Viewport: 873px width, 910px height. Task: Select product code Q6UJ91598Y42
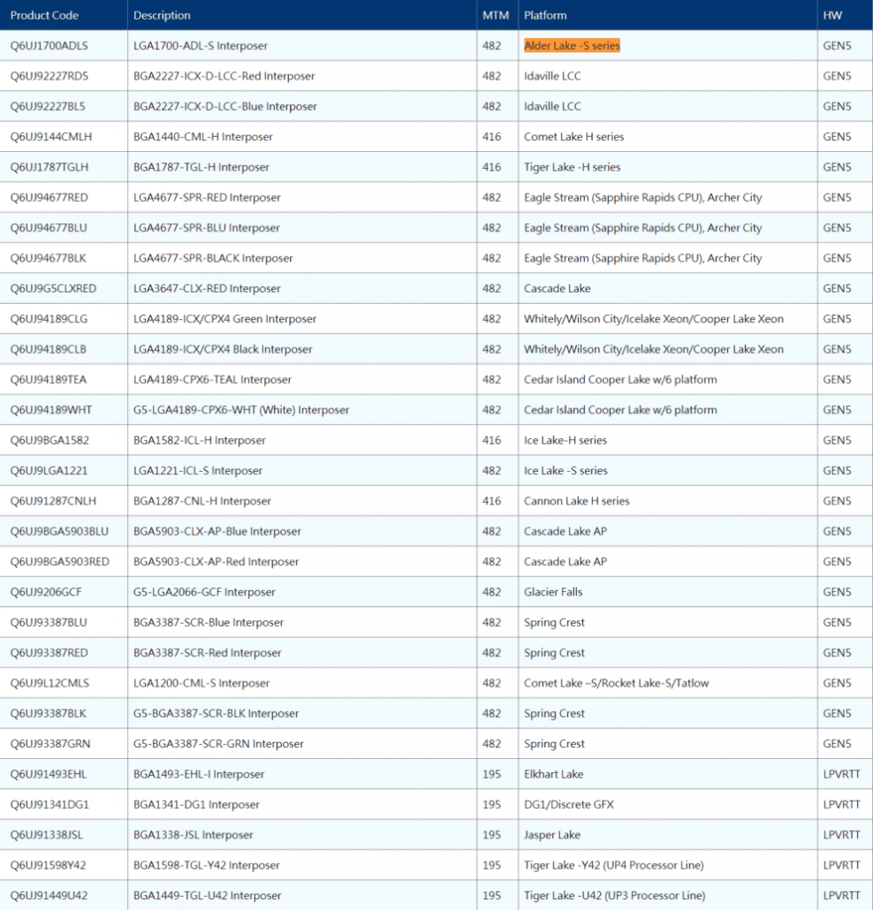[x=48, y=866]
